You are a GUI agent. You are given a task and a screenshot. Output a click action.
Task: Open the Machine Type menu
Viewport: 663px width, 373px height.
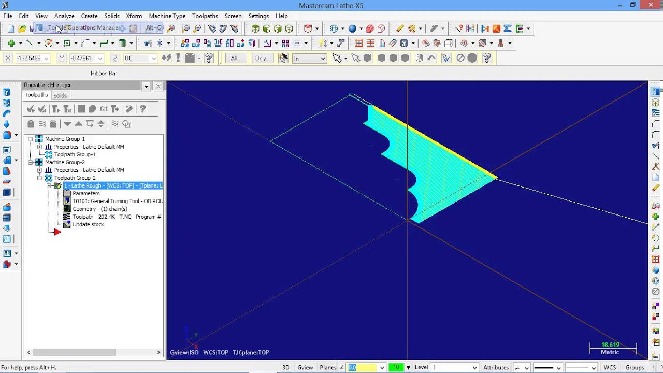point(167,16)
